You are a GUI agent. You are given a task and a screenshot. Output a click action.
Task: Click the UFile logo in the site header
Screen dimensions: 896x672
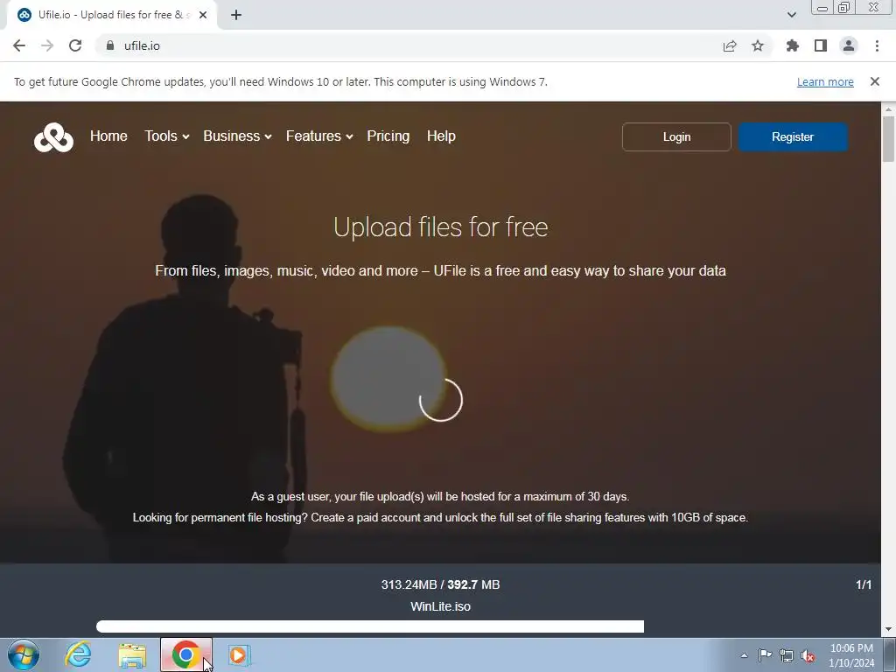click(53, 137)
